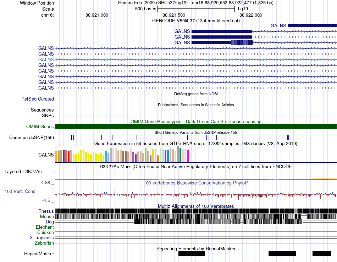Open Gene Expression in 54 tissues title
Image resolution: width=337 pixels, height=262 pixels.
[x=196, y=143]
